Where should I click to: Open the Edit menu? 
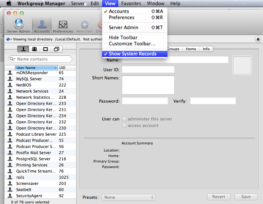[95, 3]
